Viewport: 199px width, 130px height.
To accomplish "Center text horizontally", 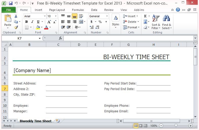I will pyautogui.click(x=69, y=22).
